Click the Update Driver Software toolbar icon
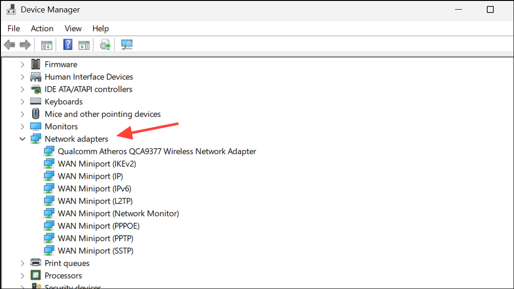Viewport: 514px width, 289px height. [x=105, y=45]
